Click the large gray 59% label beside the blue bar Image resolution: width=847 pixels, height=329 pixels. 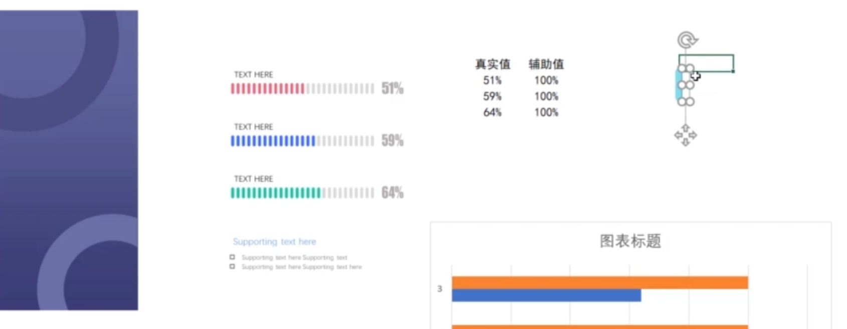pyautogui.click(x=392, y=140)
